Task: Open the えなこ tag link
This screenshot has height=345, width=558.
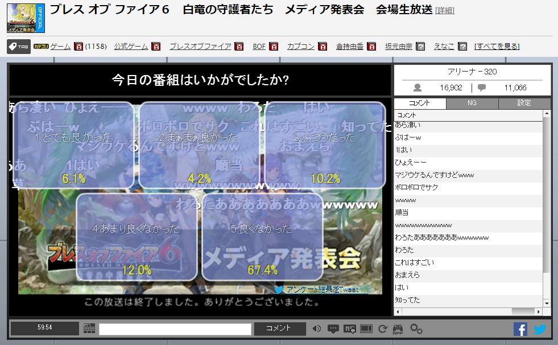Action: pyautogui.click(x=444, y=47)
